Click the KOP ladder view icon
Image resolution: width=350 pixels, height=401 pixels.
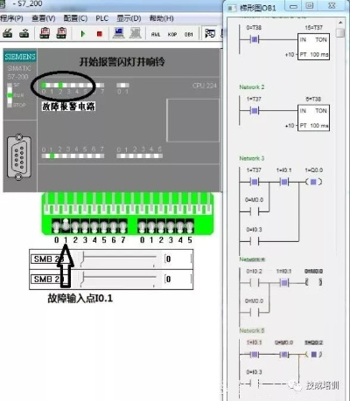[172, 34]
